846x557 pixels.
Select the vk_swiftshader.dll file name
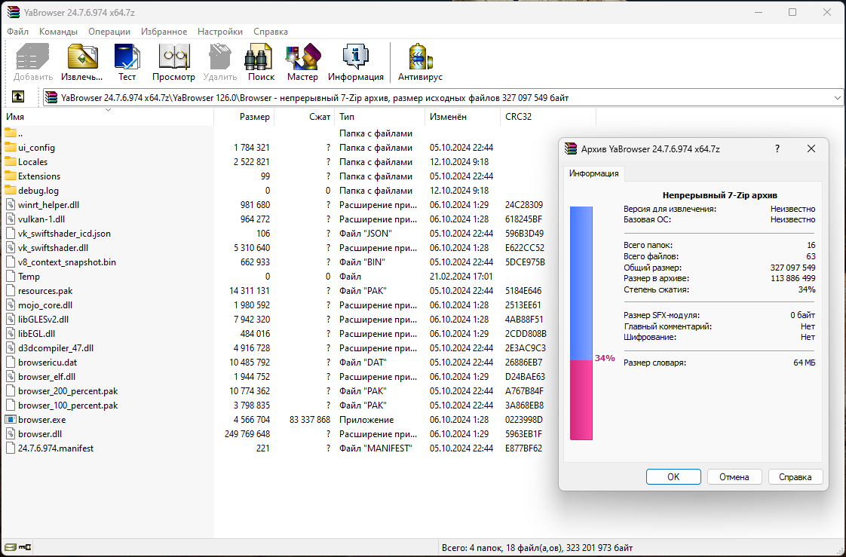coord(53,248)
